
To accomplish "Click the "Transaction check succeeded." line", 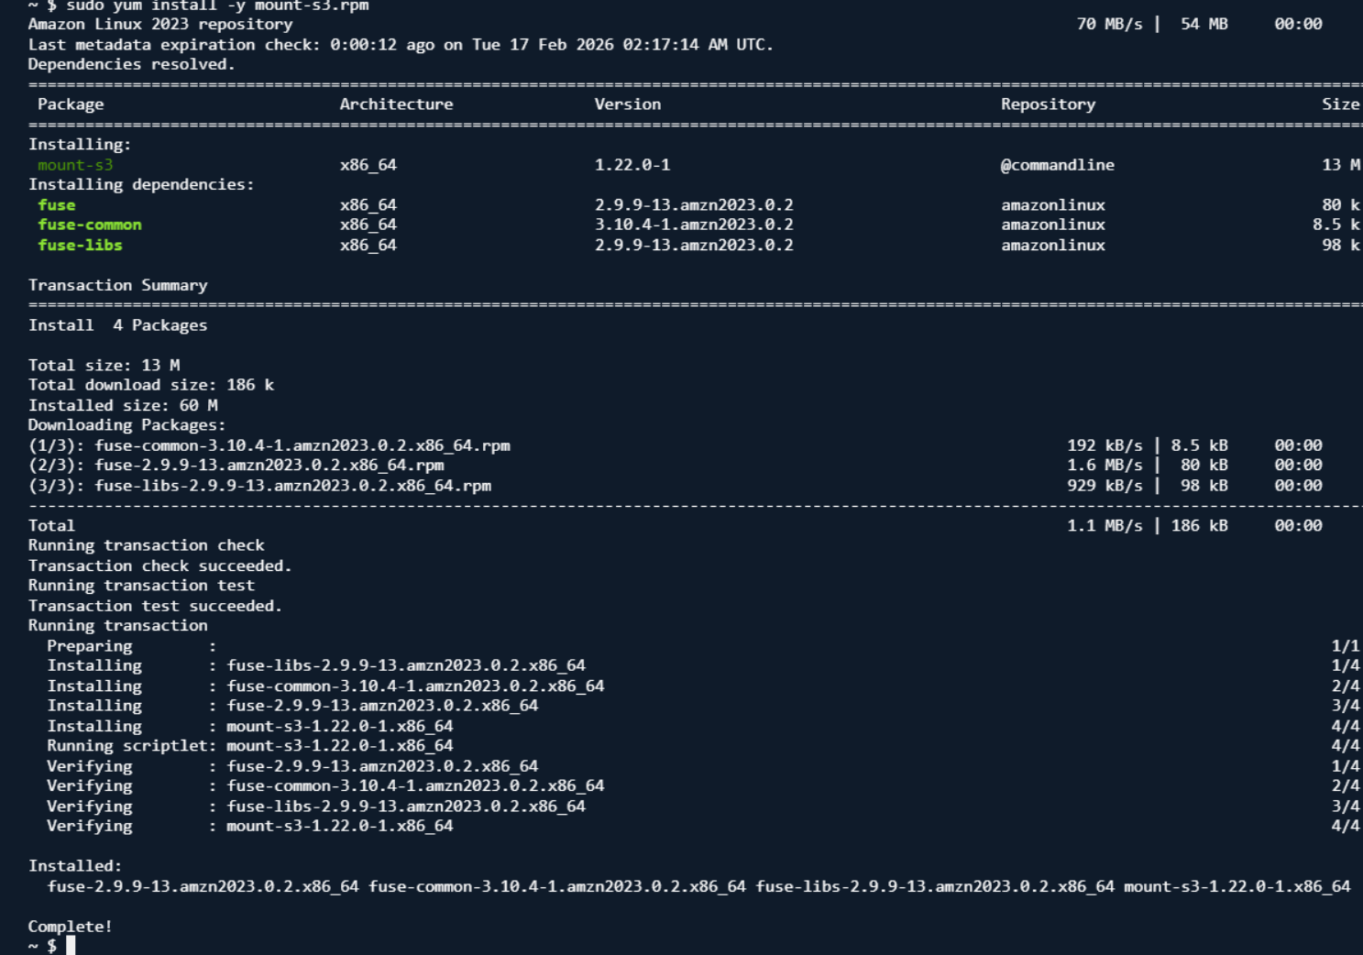I will point(160,565).
